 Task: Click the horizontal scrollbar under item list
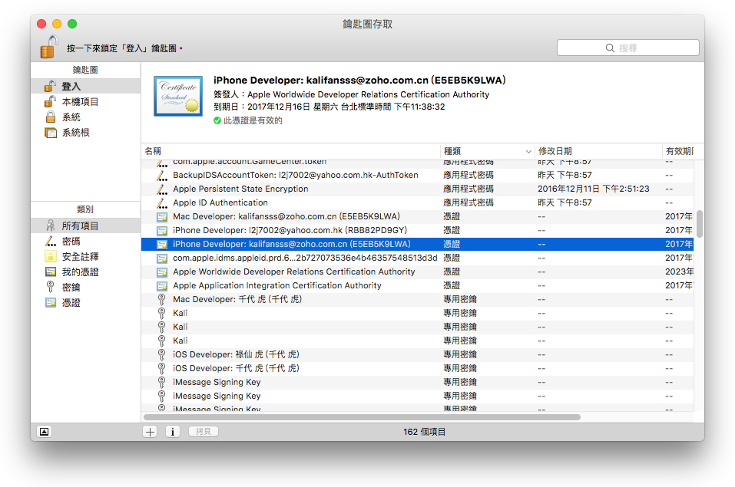click(x=362, y=416)
